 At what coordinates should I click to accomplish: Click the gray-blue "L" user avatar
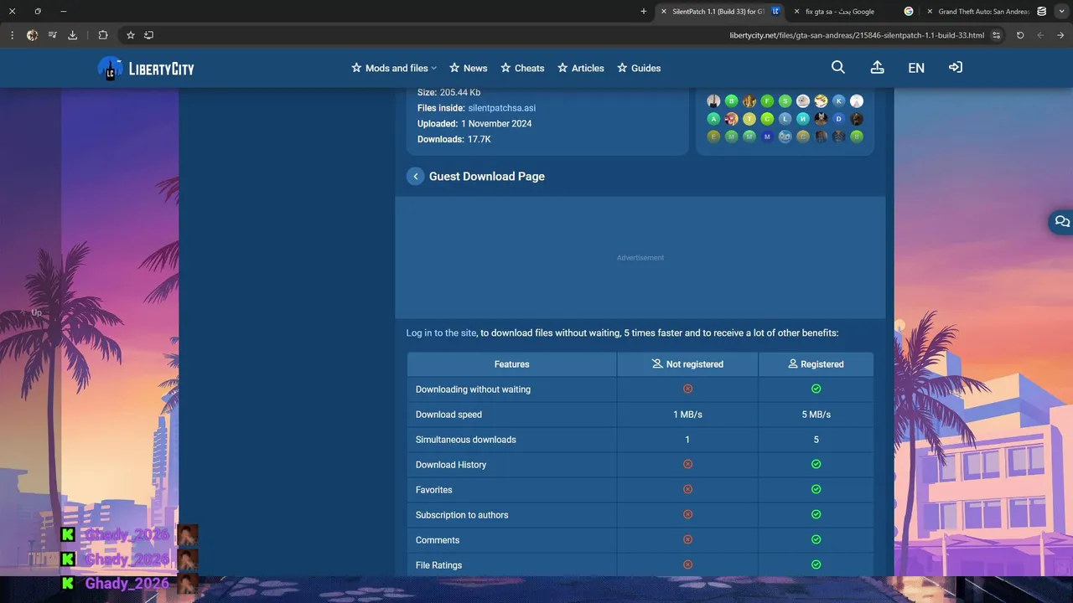785,119
